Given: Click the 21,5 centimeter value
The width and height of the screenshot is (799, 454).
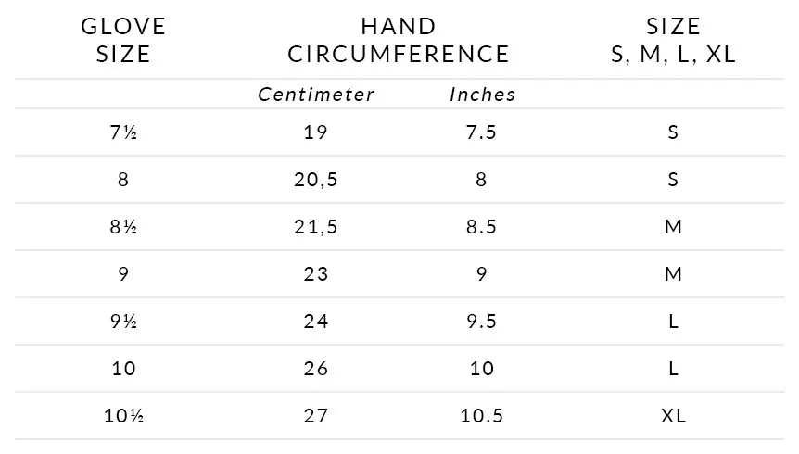Looking at the screenshot, I should click(x=316, y=227).
